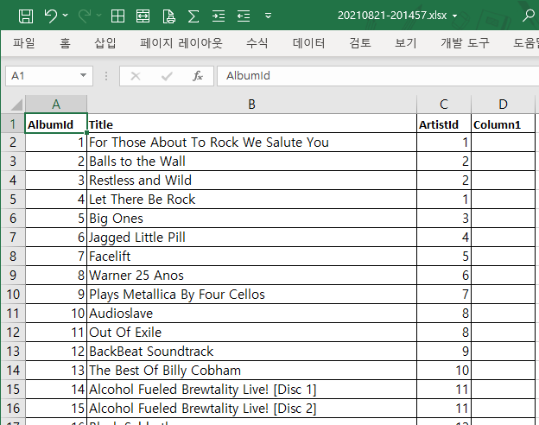This screenshot has width=539, height=425.
Task: Click cell 'Jagged Little Pill'
Action: coord(251,238)
